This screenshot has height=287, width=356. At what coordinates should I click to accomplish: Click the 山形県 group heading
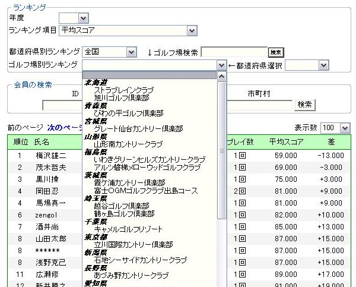click(96, 137)
